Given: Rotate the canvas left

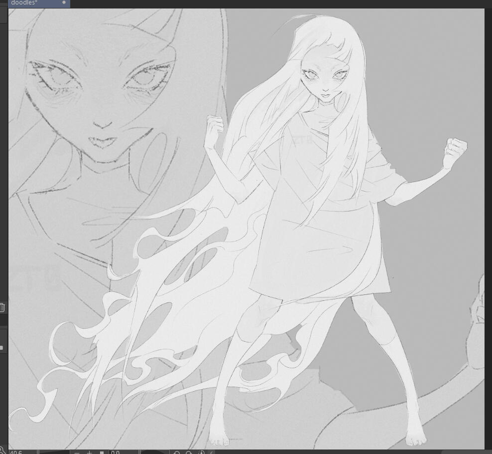Looking at the screenshot, I should pos(176,453).
